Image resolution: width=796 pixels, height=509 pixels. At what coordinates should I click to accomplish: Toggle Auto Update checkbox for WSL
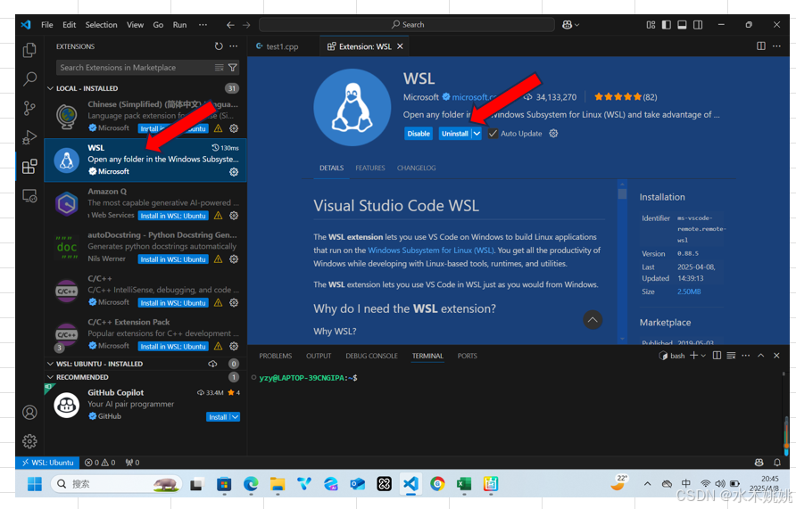[x=493, y=134]
